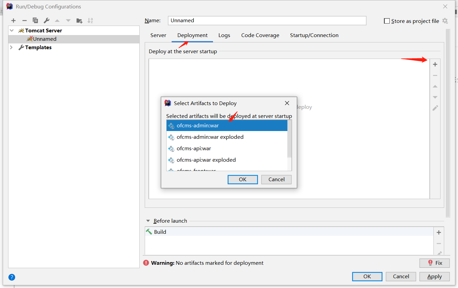Screen dimensions: 458x288
Task: Switch to the Deployment tab
Action: (192, 35)
